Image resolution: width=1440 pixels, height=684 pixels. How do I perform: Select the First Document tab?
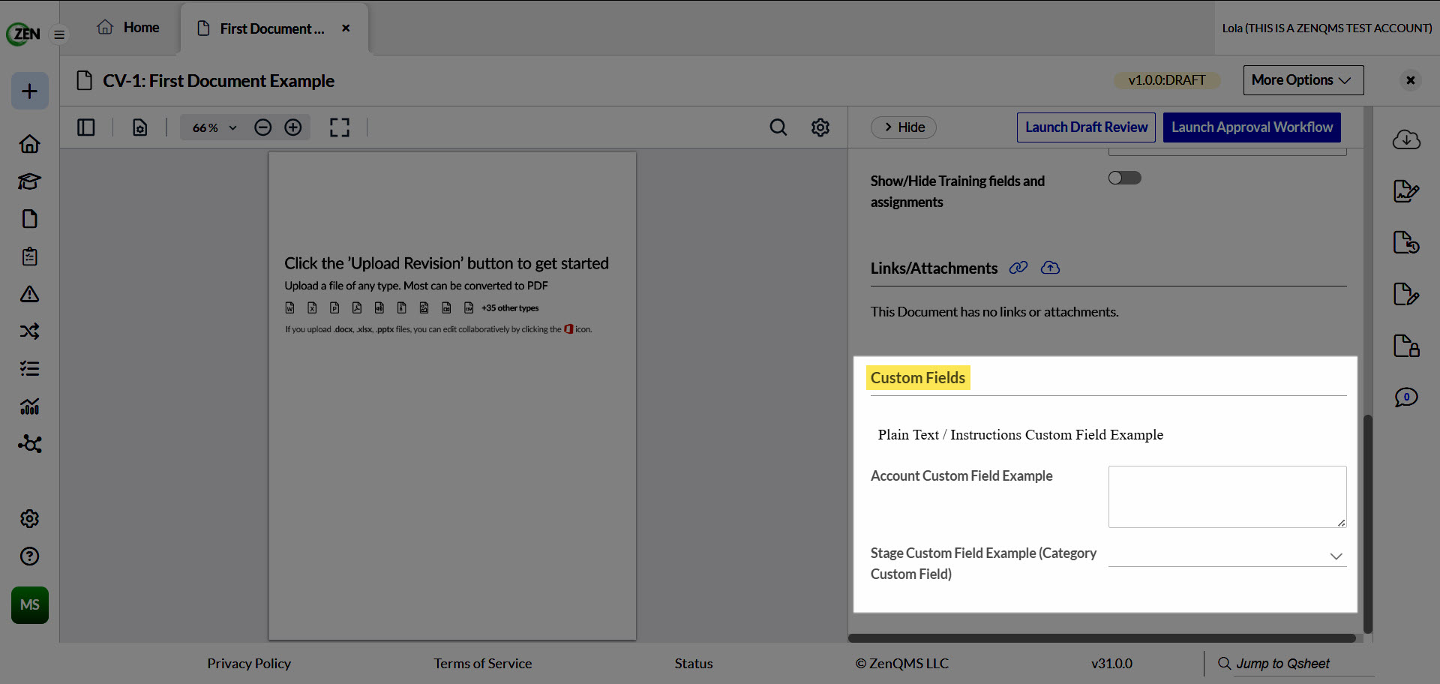tap(262, 28)
